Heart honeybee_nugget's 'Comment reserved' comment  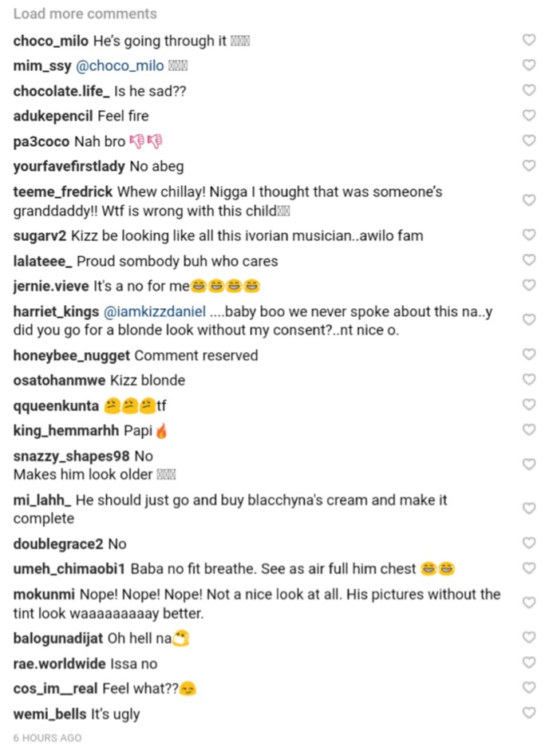coord(528,354)
